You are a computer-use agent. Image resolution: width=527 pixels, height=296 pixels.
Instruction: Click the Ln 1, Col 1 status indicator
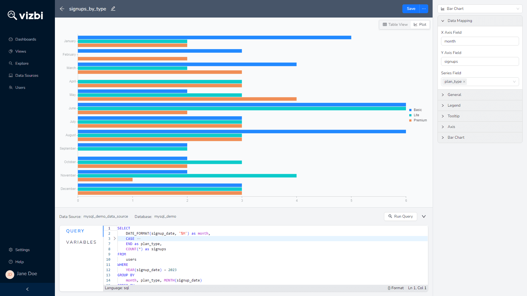[417, 288]
